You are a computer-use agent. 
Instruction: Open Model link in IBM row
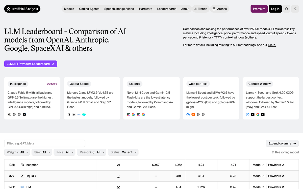[259, 187]
